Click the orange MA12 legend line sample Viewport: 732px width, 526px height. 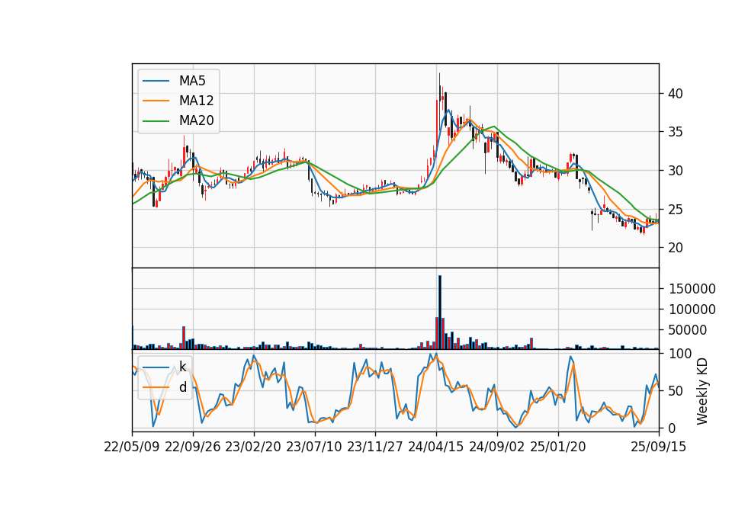coord(156,101)
